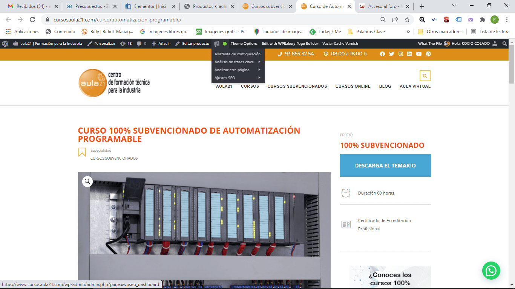Open the Twitter social icon
The image size is (515, 289).
click(x=391, y=54)
